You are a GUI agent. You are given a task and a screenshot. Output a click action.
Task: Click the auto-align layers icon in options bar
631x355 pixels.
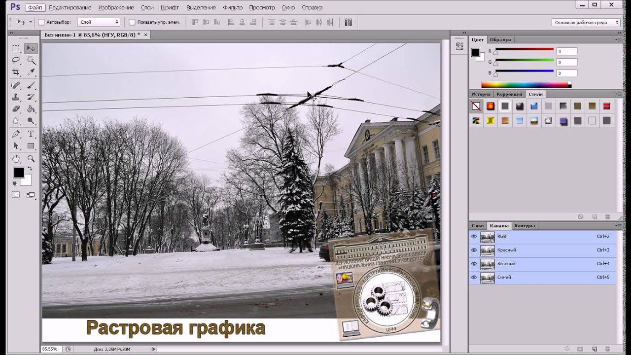coord(348,22)
